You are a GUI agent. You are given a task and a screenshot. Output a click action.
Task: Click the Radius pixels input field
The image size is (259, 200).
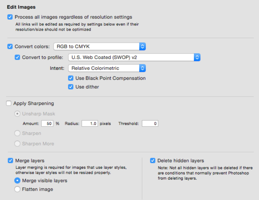[90, 124]
